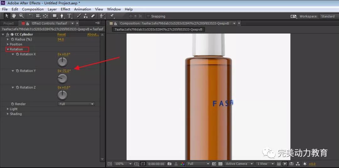This screenshot has height=168, width=339.
Task: Click the Rotation Y angle dial
Action: point(63,79)
